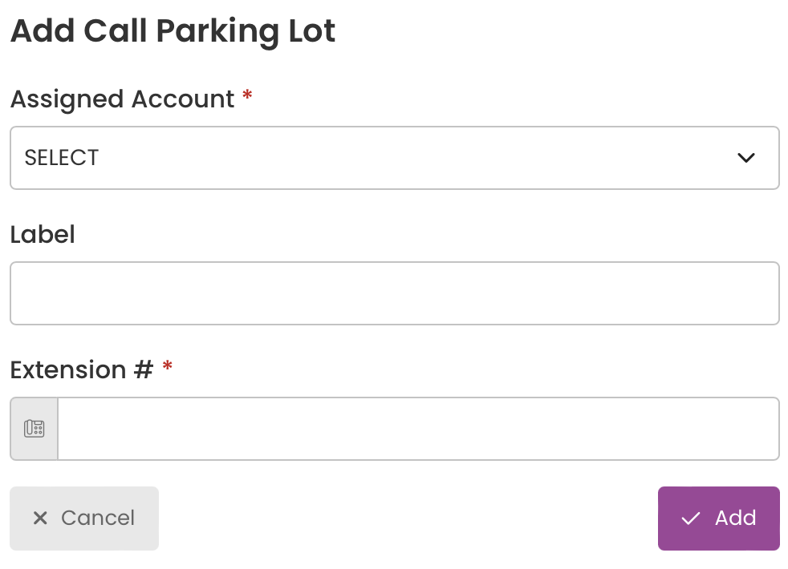Screen dimensions: 788x569
Task: Cancel adding the call parking lot
Action: point(84,519)
